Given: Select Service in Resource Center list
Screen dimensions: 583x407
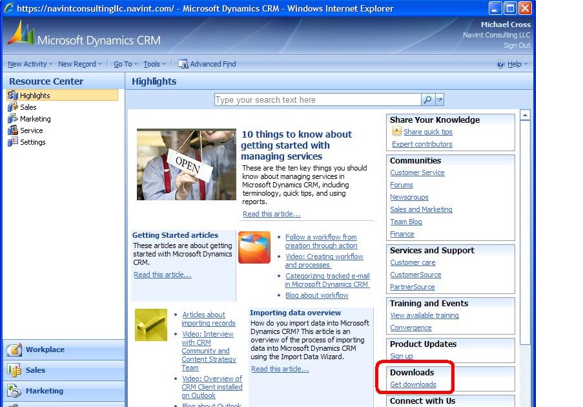Looking at the screenshot, I should [x=31, y=130].
